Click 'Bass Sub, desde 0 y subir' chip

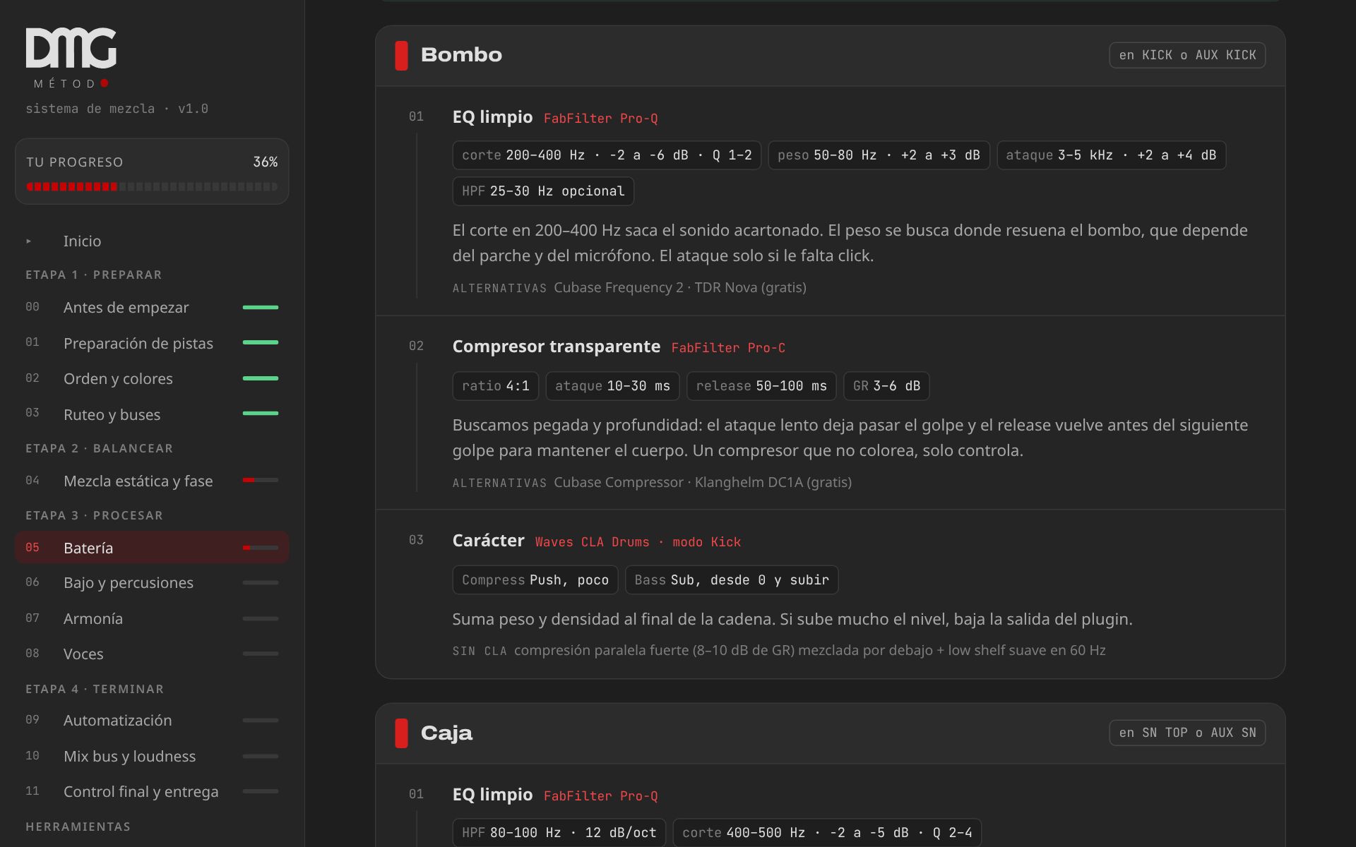click(732, 580)
